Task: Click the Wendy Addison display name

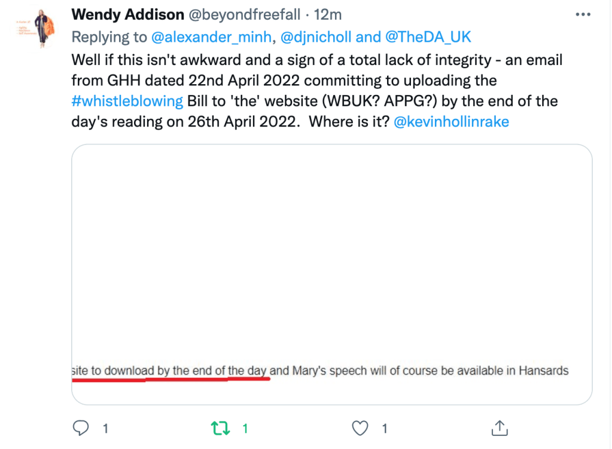Action: tap(127, 14)
